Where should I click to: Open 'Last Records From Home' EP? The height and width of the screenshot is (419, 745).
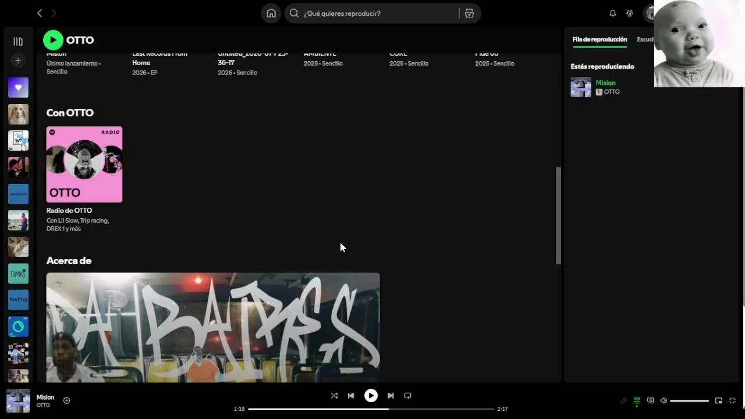click(x=159, y=58)
